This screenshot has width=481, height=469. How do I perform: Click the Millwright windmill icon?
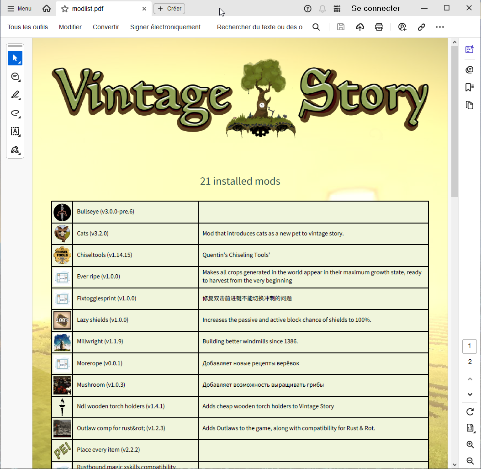(x=62, y=342)
